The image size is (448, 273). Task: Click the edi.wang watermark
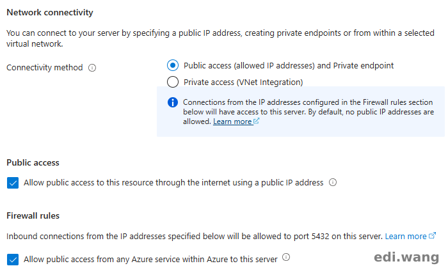coord(406,257)
